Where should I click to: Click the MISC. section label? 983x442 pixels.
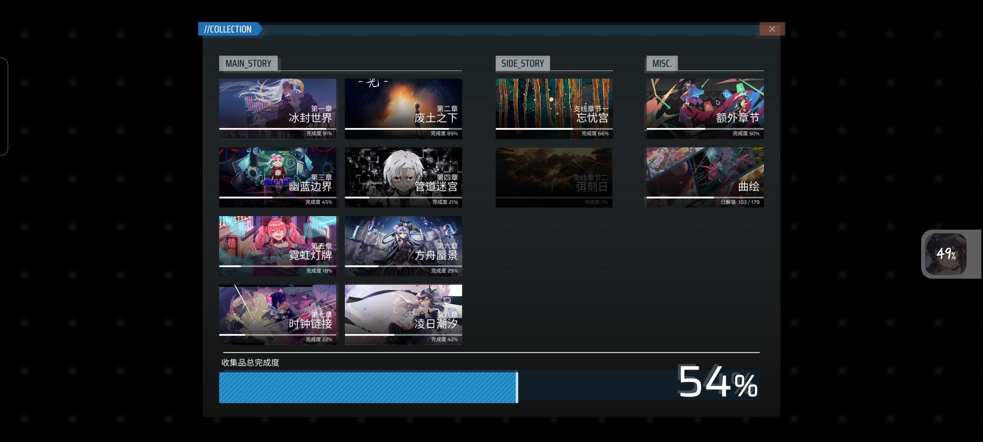(x=661, y=63)
